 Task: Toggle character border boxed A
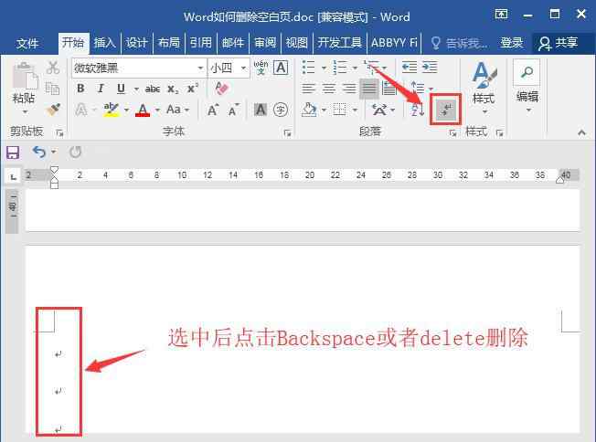pos(281,68)
